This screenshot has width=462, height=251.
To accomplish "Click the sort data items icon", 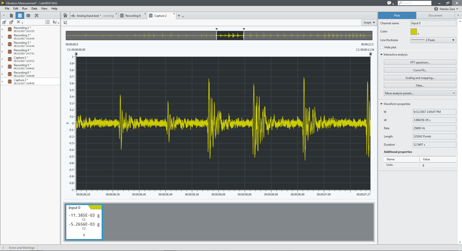I will [x=55, y=23].
